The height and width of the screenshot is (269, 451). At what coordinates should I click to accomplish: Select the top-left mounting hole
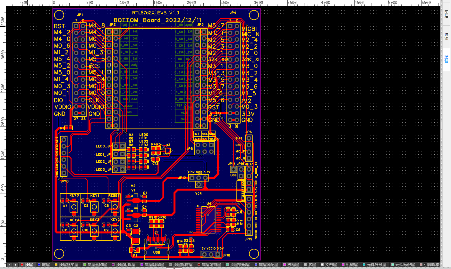59,15
